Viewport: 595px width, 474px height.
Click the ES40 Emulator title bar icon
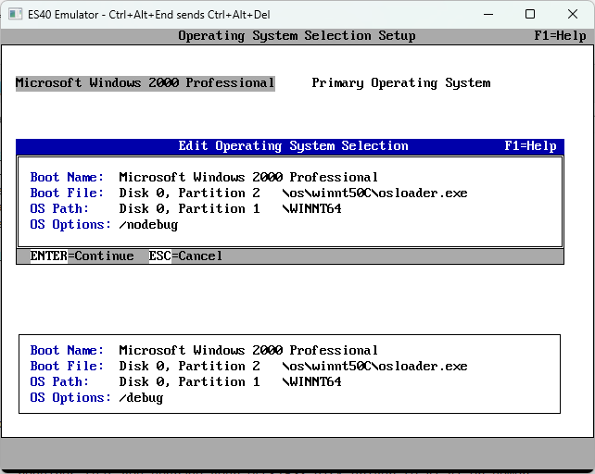pyautogui.click(x=15, y=15)
